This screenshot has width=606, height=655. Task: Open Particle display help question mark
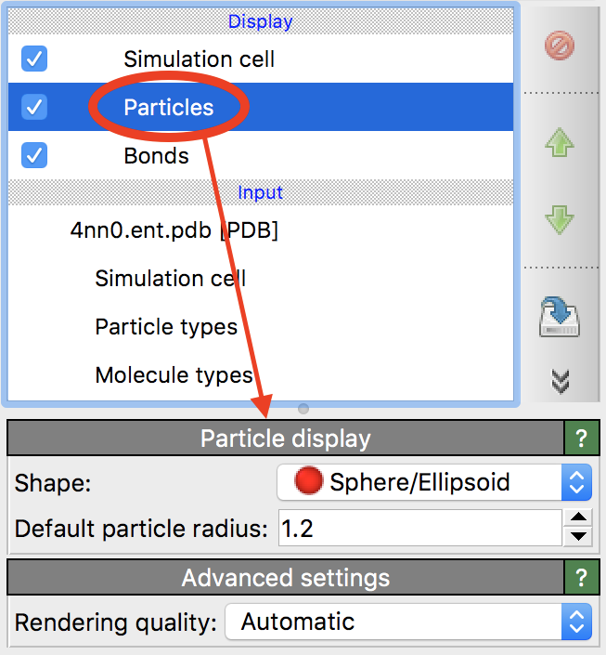tap(581, 438)
